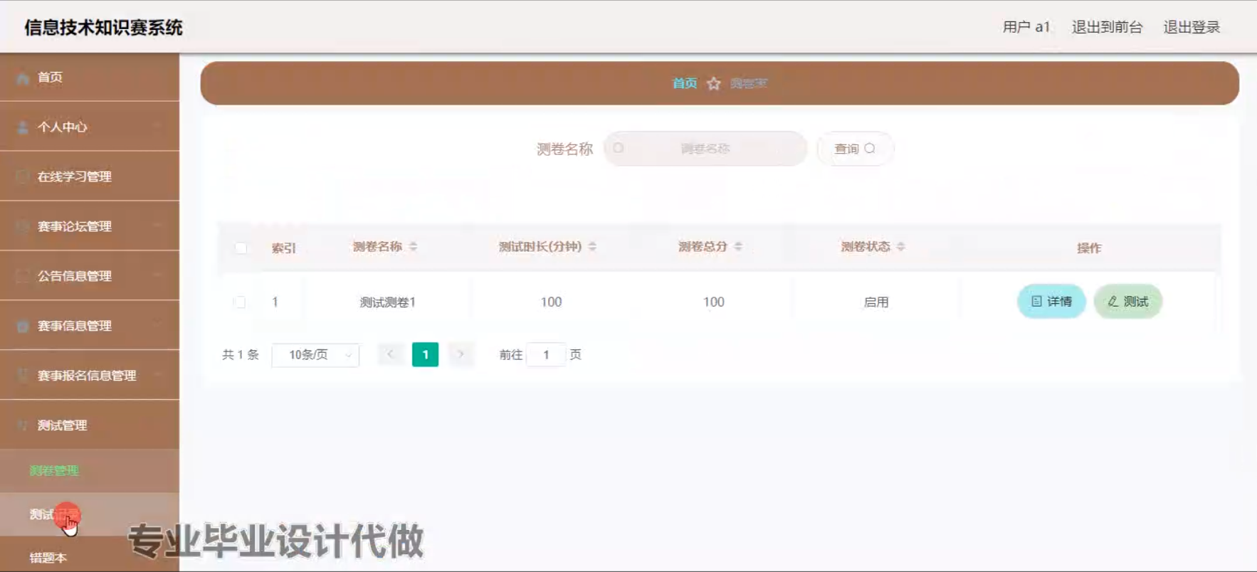Click the home icon beside 首页 in the sidebar
This screenshot has height=572, width=1257.
tap(23, 78)
